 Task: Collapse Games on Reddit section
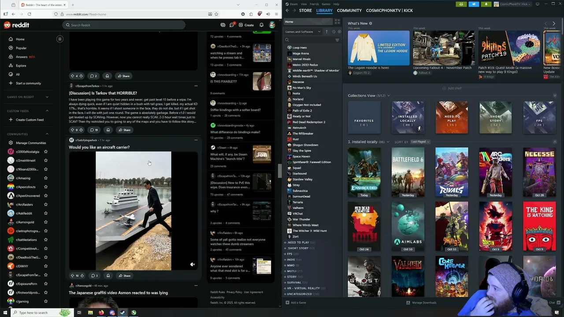(47, 97)
